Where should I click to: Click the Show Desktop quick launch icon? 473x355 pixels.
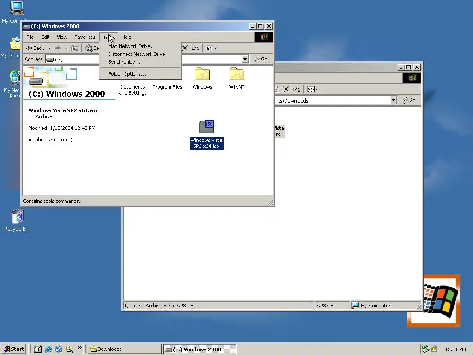pyautogui.click(x=38, y=349)
